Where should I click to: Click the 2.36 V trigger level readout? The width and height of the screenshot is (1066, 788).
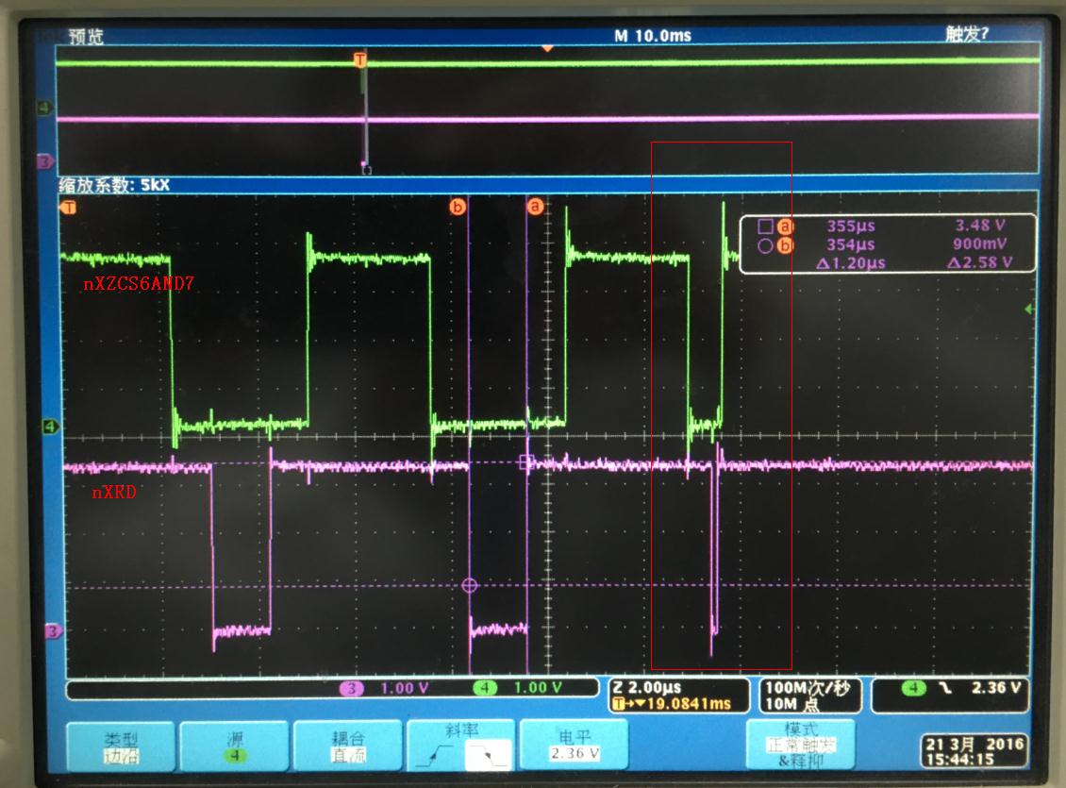(x=996, y=687)
